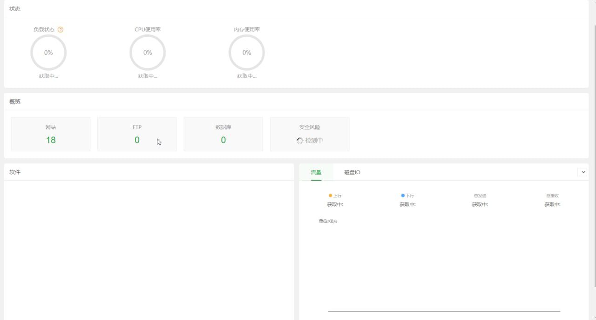The image size is (596, 320).
Task: Switch to the 磁盘IO tab
Action: (x=352, y=172)
